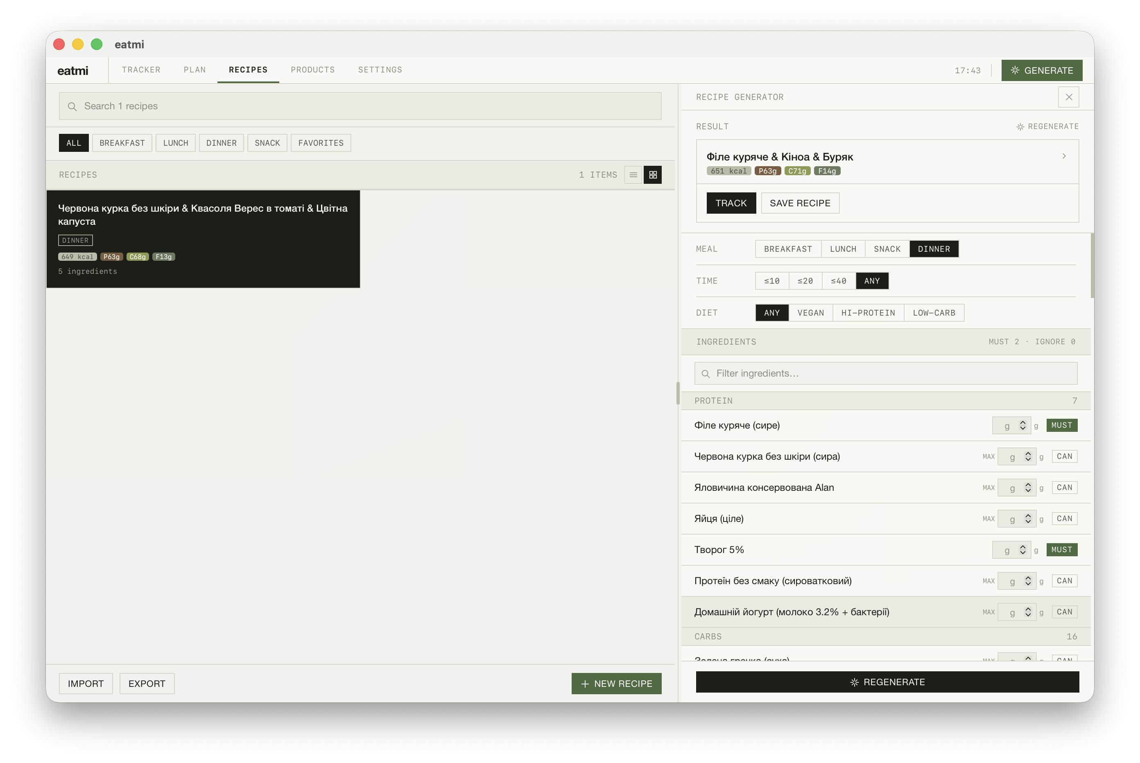Screen dimensions: 1140x763
Task: Toggle CAN for Протеїн без смаку
Action: pyautogui.click(x=1065, y=581)
